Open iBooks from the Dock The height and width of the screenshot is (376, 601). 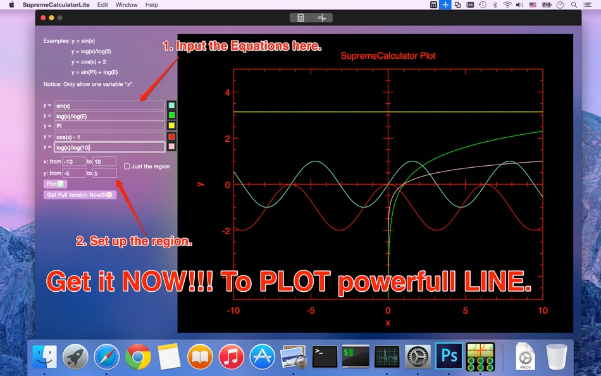pos(200,357)
